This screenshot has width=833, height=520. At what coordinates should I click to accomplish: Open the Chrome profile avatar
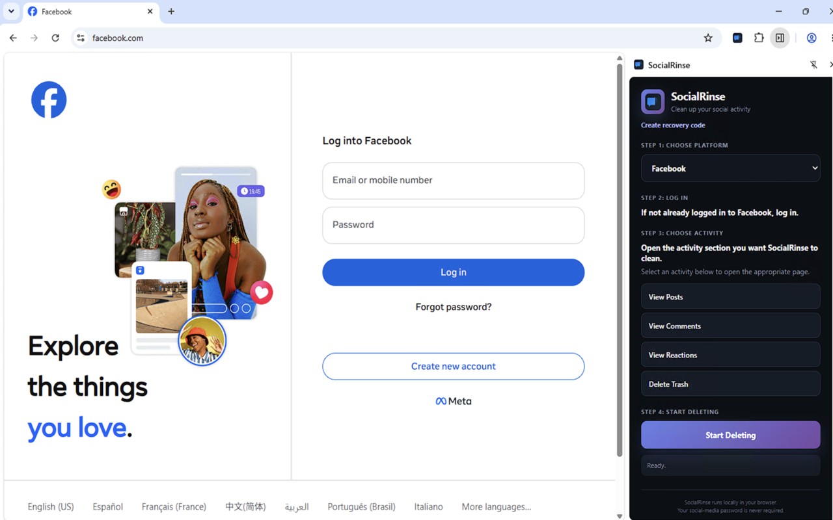[812, 38]
